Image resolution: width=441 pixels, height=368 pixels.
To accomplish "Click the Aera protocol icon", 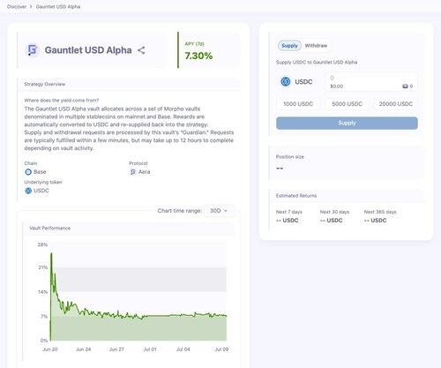I will click(x=133, y=172).
